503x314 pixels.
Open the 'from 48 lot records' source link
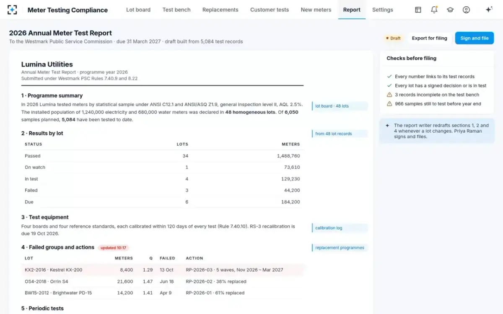[340, 134]
